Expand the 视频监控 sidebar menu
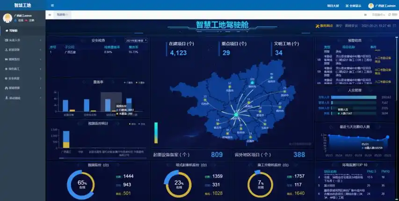Viewport: 399px width, 201px height. point(23,59)
